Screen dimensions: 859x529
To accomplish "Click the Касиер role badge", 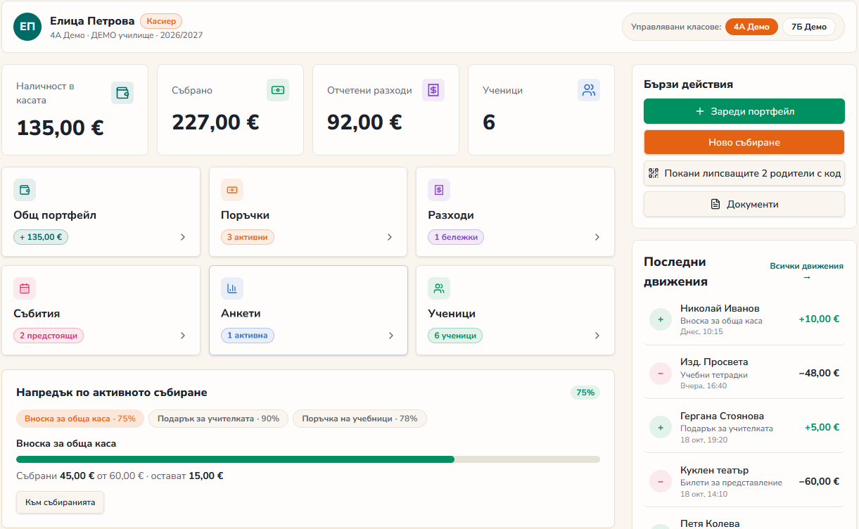I will (x=162, y=21).
